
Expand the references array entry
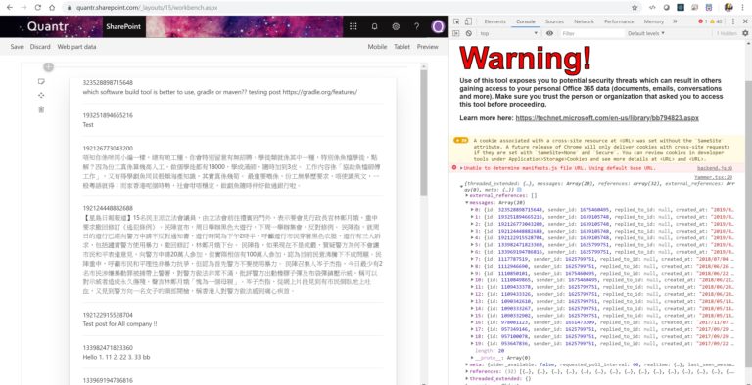[467, 371]
